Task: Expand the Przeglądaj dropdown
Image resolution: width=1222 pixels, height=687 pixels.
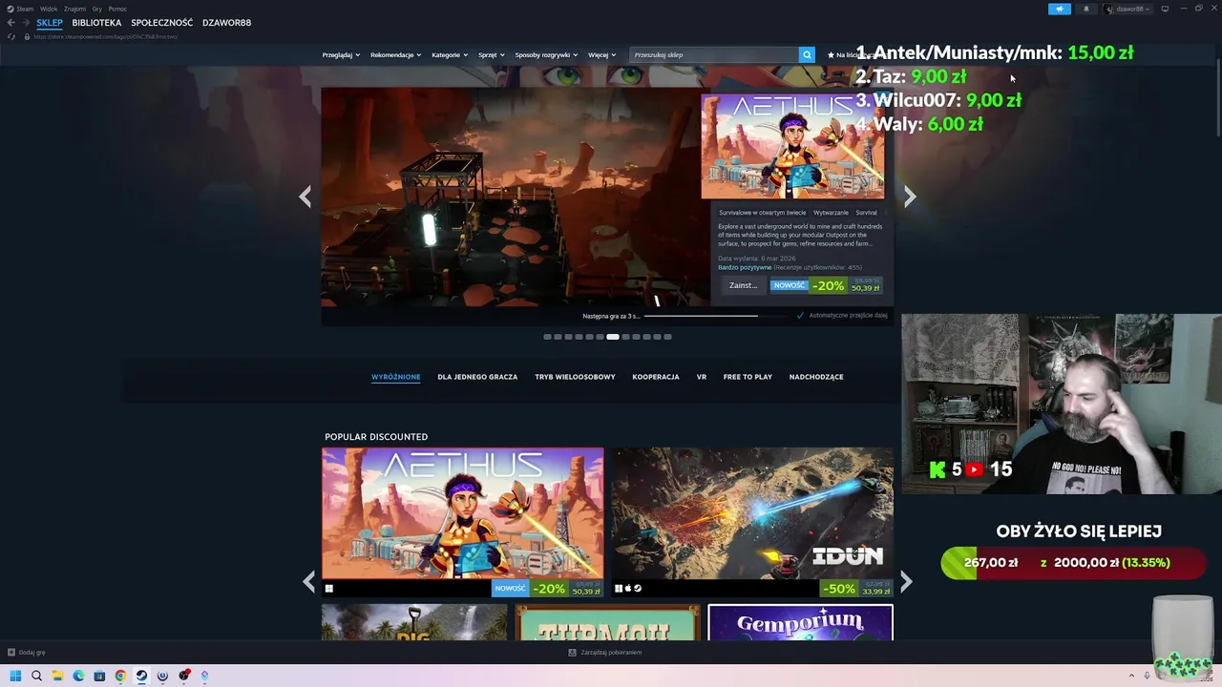Action: (x=341, y=54)
